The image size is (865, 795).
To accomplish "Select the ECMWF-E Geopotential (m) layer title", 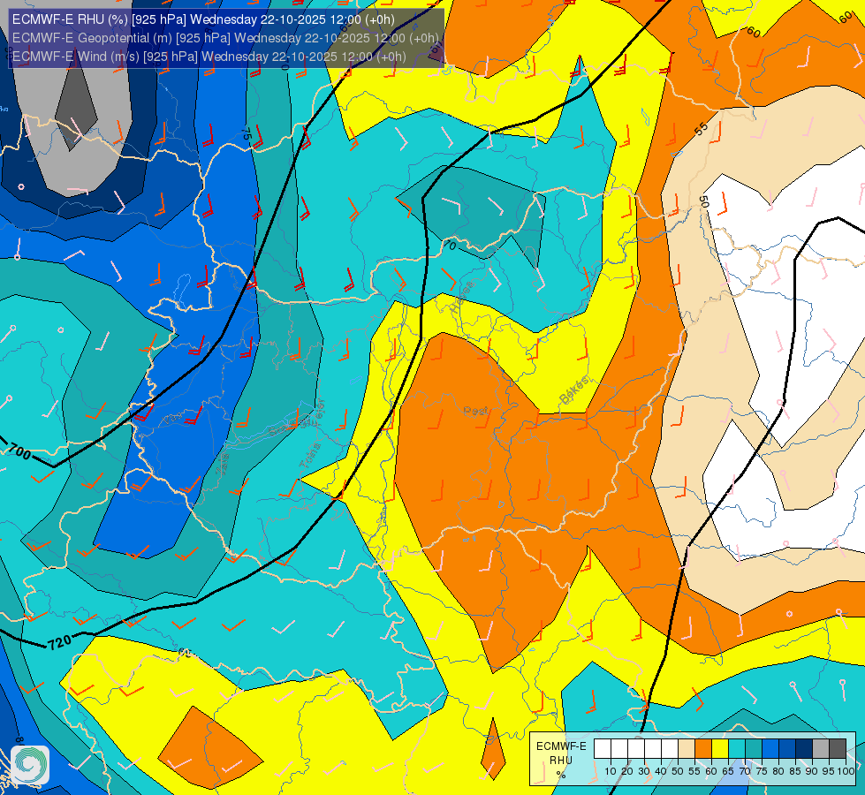I will [x=225, y=38].
